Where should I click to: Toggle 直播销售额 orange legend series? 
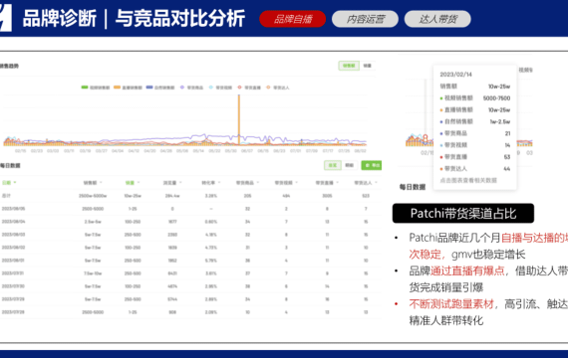[x=128, y=88]
